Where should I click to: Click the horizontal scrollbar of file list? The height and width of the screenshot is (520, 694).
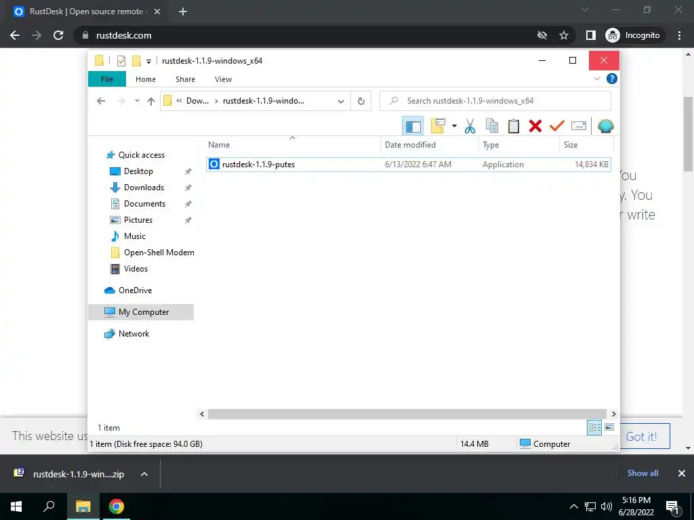point(407,414)
